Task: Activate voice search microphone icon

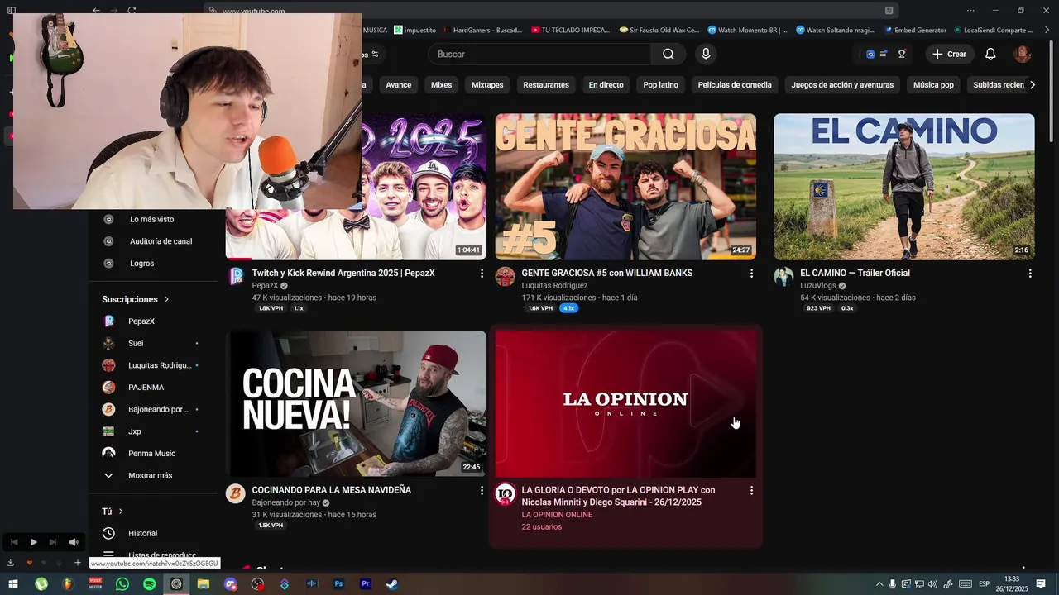Action: (706, 54)
